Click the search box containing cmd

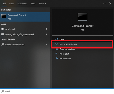pyautogui.click(x=57, y=91)
